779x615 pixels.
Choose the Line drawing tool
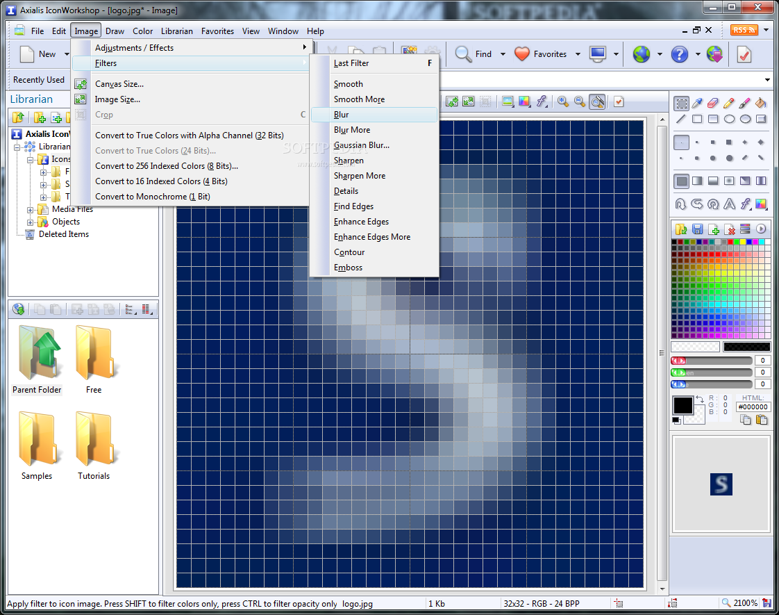[x=681, y=119]
